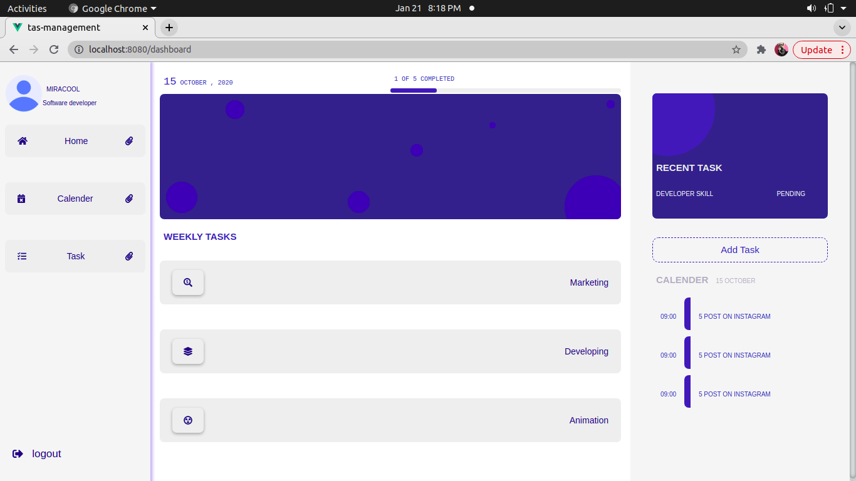Bookmark this page with the star icon
The width and height of the screenshot is (856, 481).
click(736, 49)
